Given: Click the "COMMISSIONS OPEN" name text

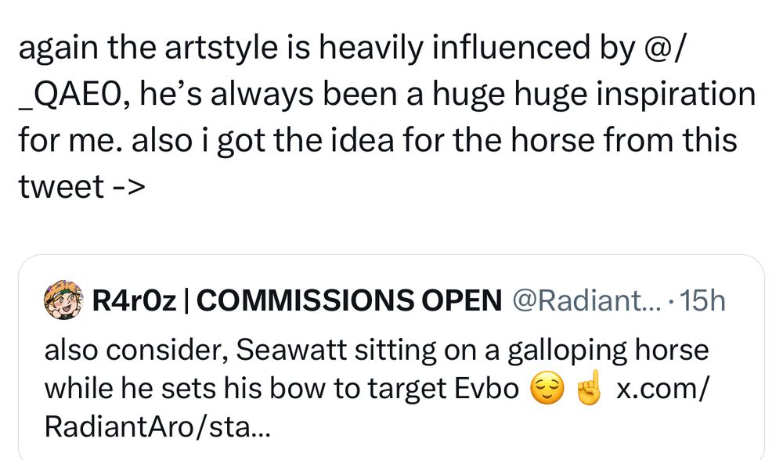Looking at the screenshot, I should click(346, 300).
